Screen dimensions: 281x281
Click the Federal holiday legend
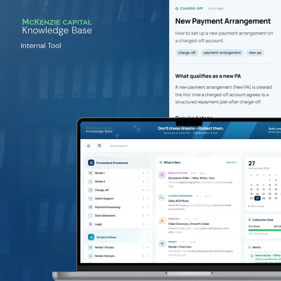click(256, 206)
